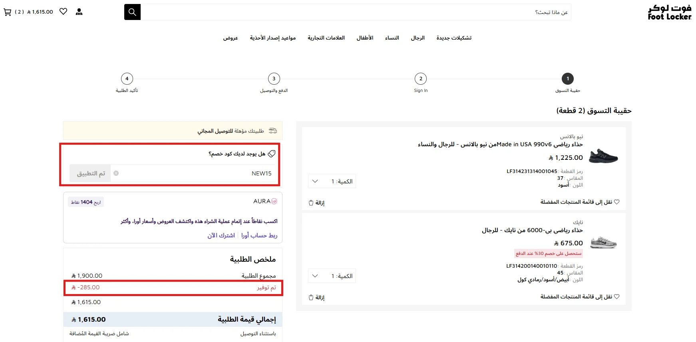Click the black New Balance shoe thumbnail
This screenshot has height=342, width=696.
click(x=603, y=156)
